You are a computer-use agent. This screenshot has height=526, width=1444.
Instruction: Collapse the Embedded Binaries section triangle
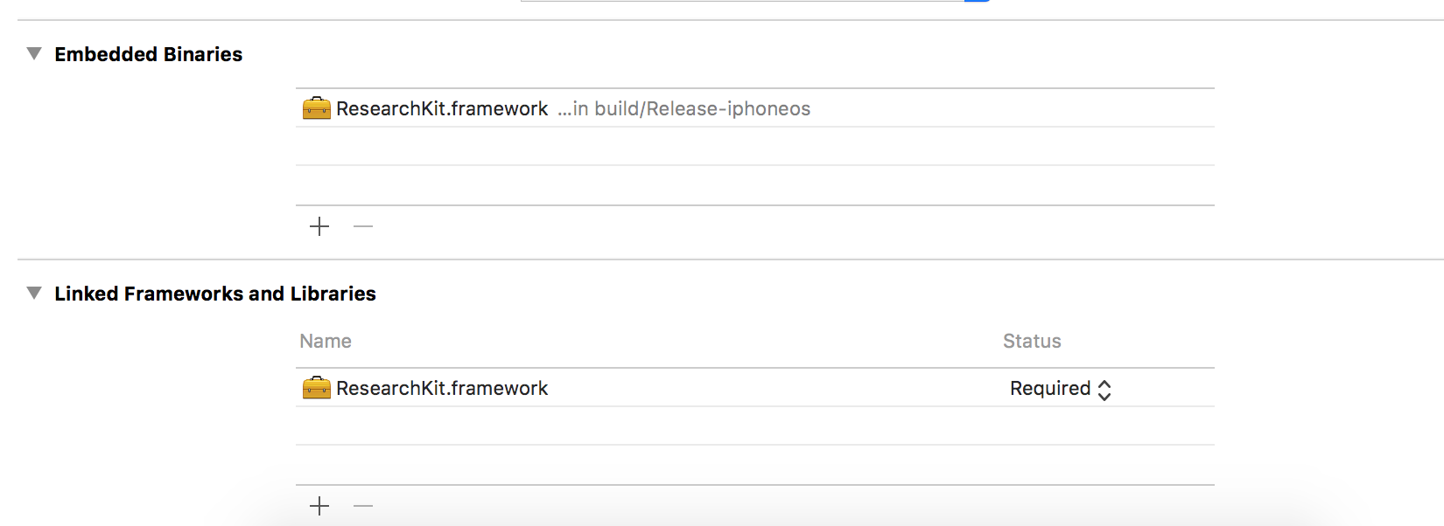pos(34,54)
